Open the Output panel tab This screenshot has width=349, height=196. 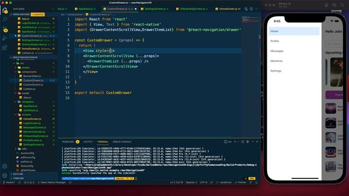coord(88,142)
